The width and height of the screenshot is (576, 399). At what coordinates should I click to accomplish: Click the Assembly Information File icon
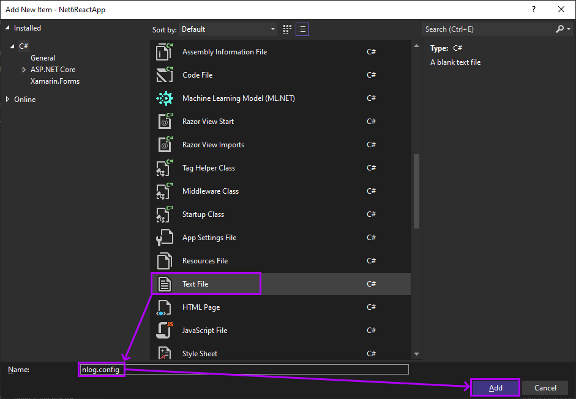tap(164, 52)
